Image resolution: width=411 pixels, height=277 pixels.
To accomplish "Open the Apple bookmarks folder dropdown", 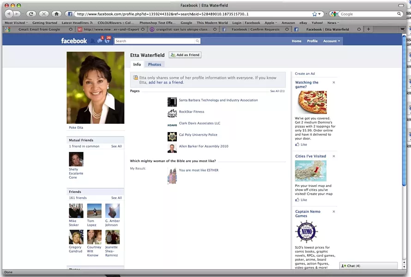I will [x=271, y=23].
